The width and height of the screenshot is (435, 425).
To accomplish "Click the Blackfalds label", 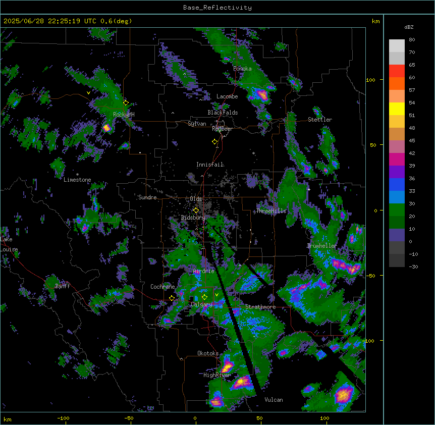I will pyautogui.click(x=223, y=113).
